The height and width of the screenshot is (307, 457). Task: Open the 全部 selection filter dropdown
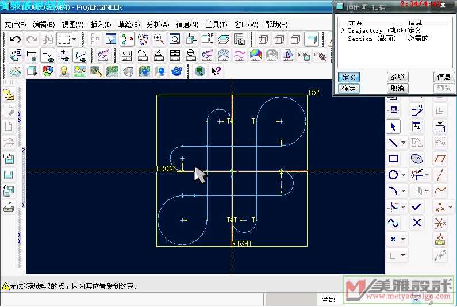tap(417, 300)
